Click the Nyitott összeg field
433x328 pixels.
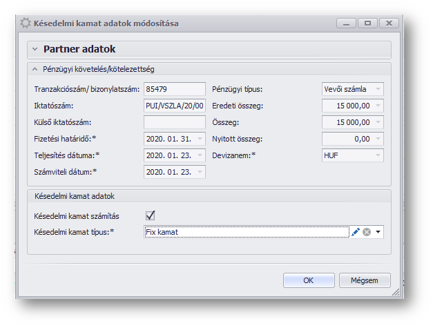352,139
